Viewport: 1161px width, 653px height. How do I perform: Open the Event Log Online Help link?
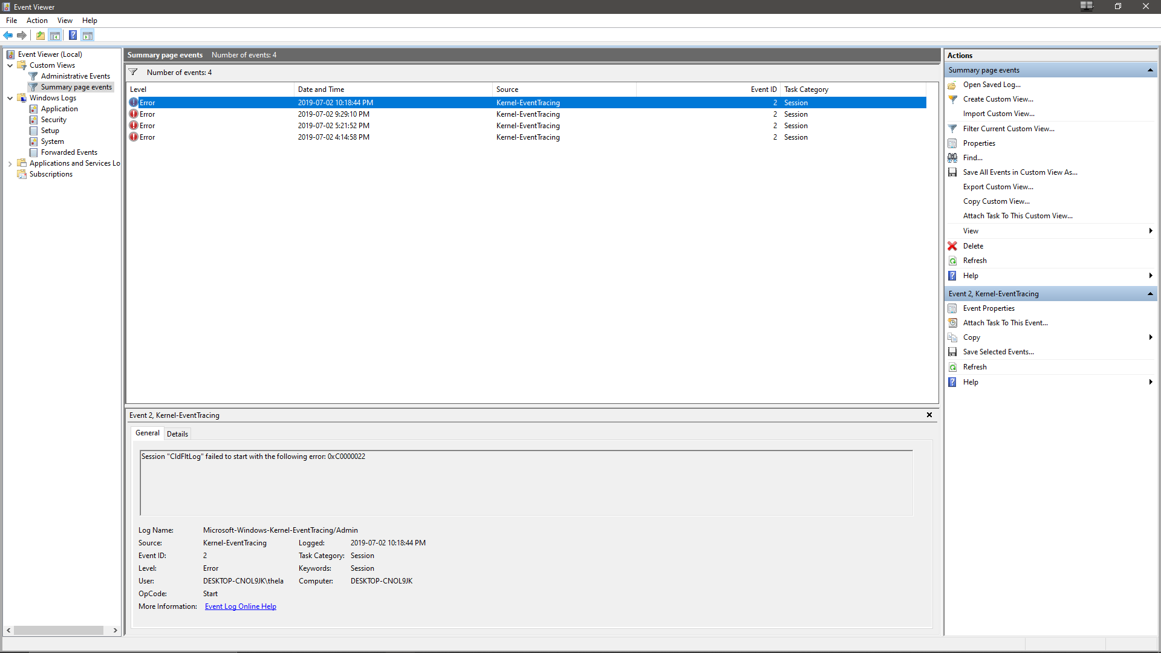(x=240, y=606)
